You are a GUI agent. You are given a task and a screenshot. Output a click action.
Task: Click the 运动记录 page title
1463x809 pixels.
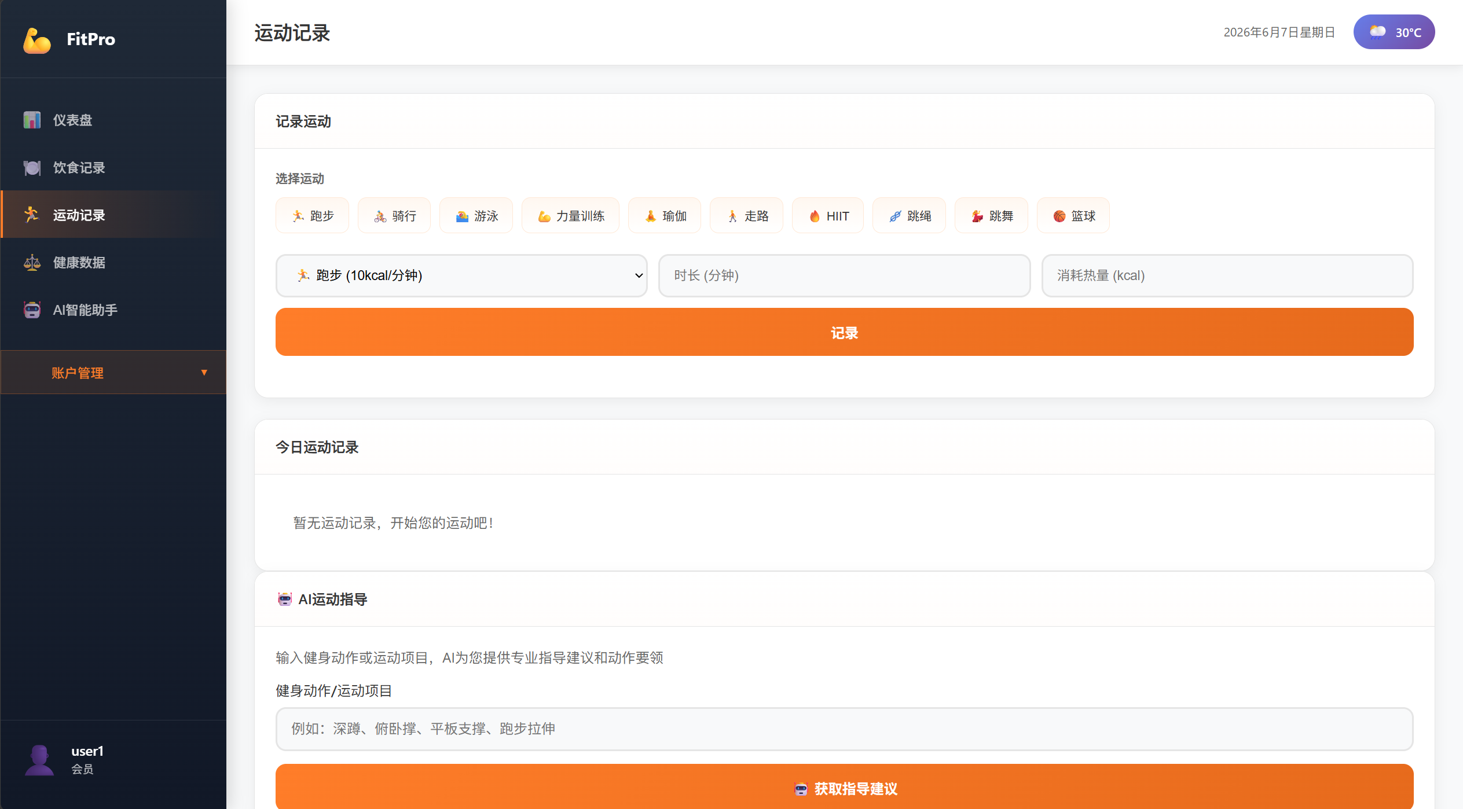tap(292, 33)
